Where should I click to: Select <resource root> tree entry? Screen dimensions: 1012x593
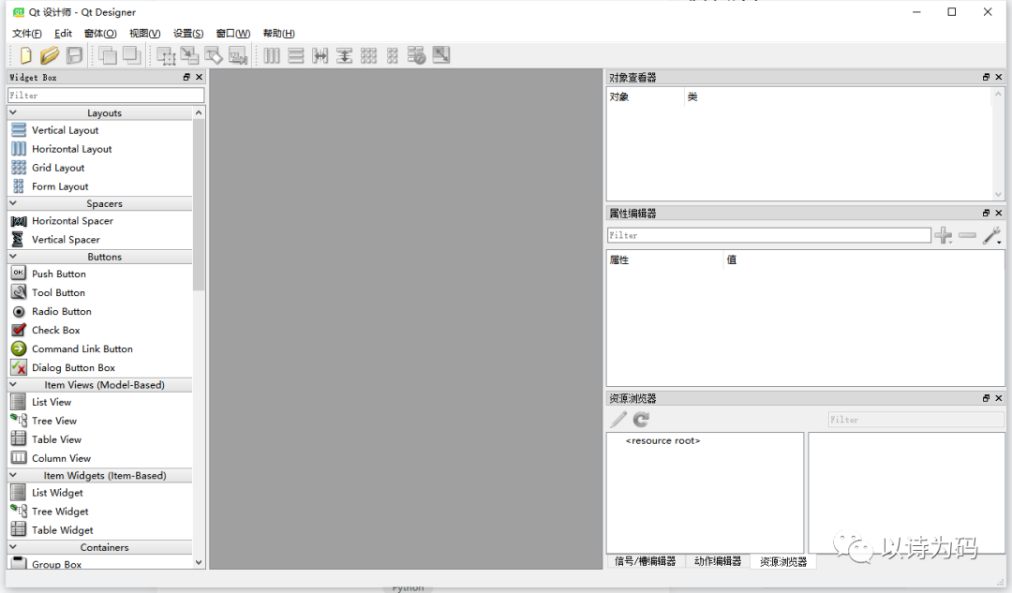tap(662, 440)
